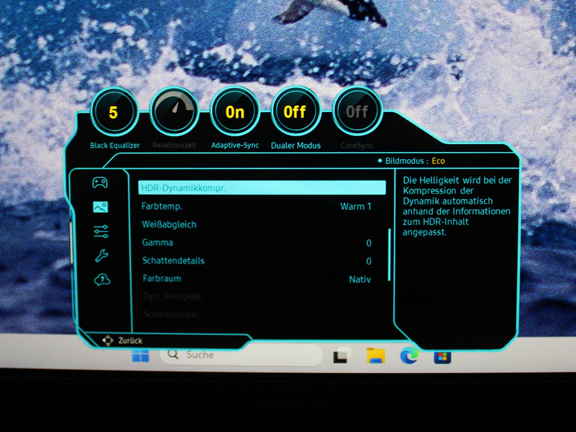
Task: Adjust the Schattendetails value 0
Action: 369,261
